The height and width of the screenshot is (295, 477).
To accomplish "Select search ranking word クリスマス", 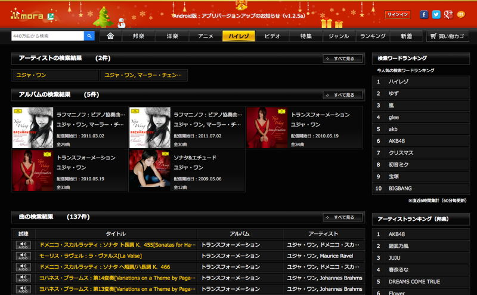I will (x=401, y=153).
